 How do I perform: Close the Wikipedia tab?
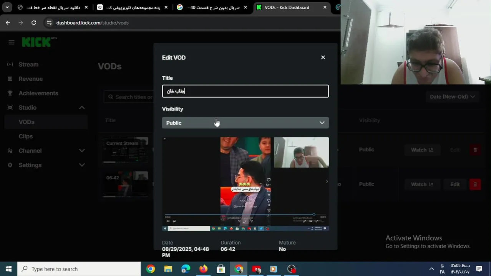point(166,7)
